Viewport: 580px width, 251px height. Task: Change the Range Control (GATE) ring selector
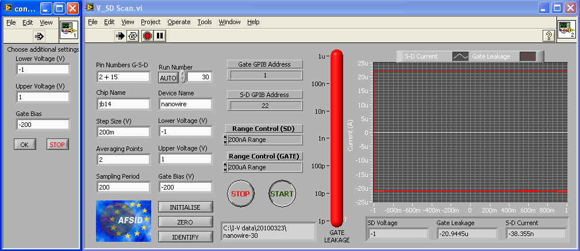point(225,167)
